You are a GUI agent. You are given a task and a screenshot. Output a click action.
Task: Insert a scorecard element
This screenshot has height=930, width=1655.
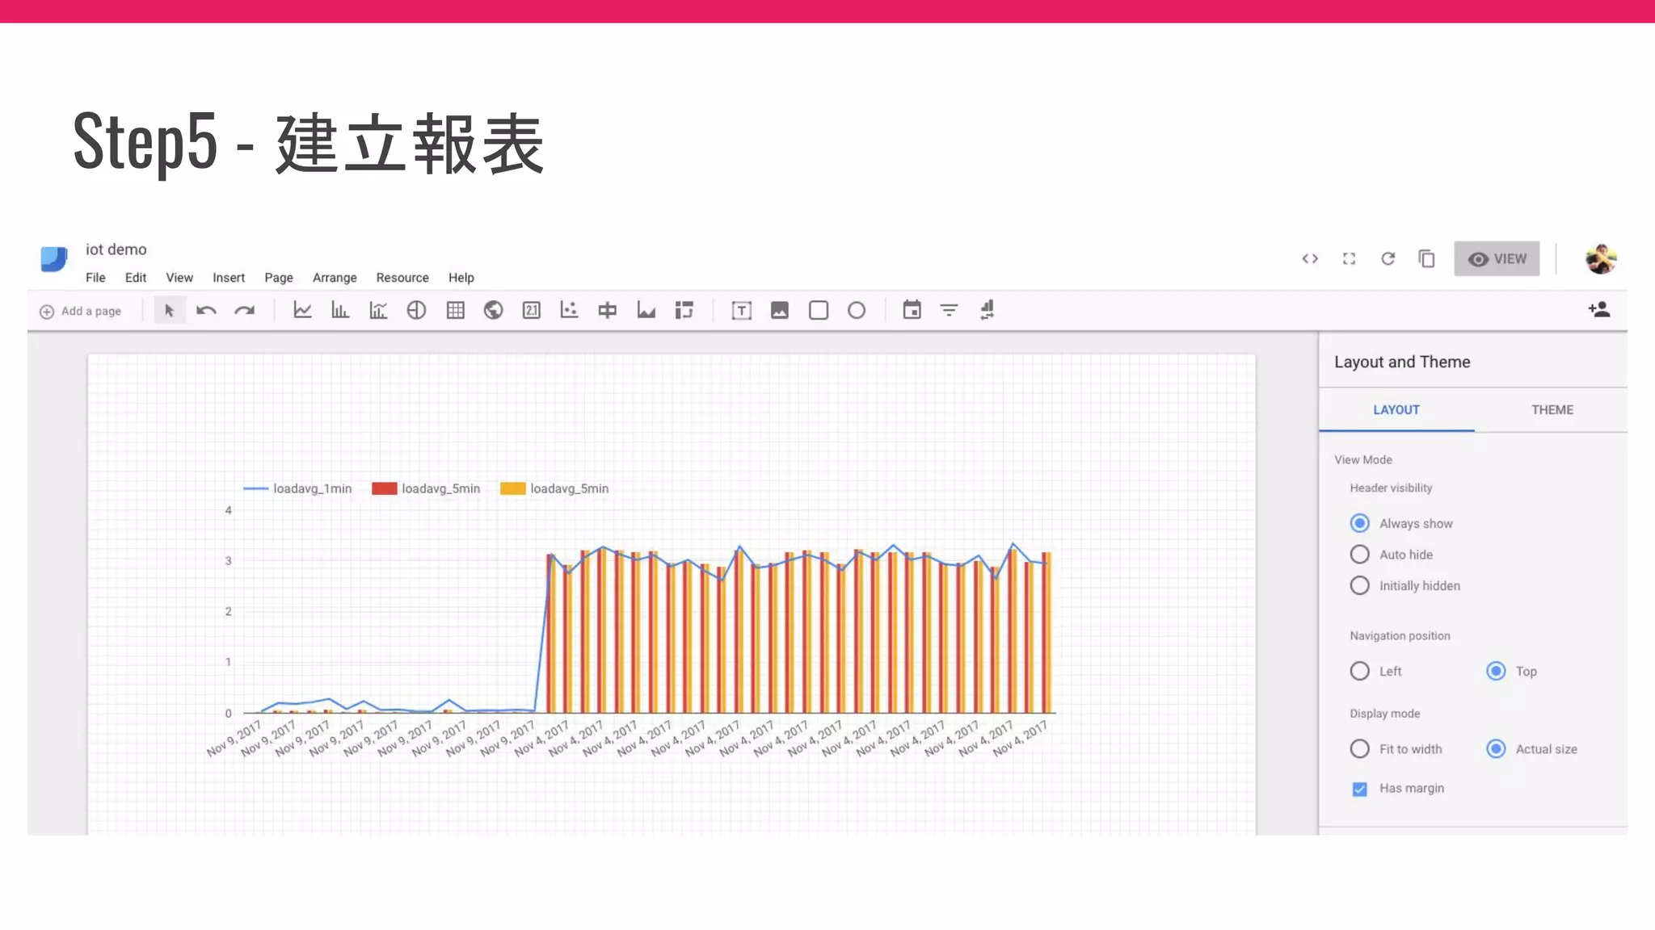click(x=531, y=310)
